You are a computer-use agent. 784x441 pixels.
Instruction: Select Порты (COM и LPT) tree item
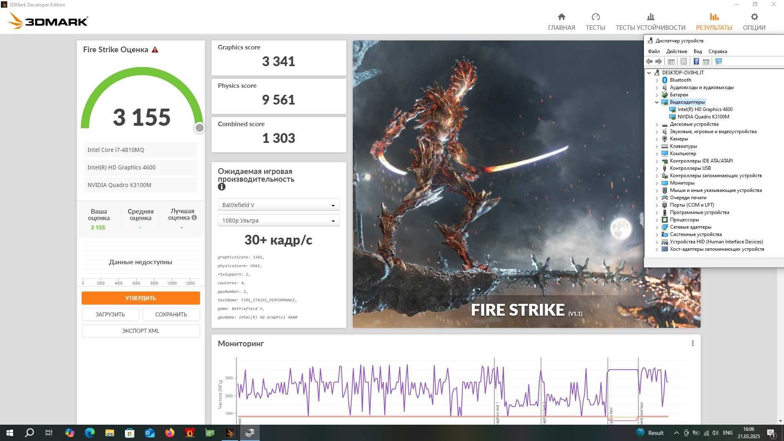point(692,205)
